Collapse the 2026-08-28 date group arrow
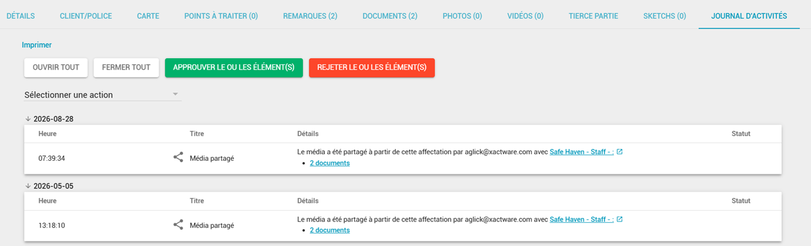The height and width of the screenshot is (246, 811). pos(28,119)
